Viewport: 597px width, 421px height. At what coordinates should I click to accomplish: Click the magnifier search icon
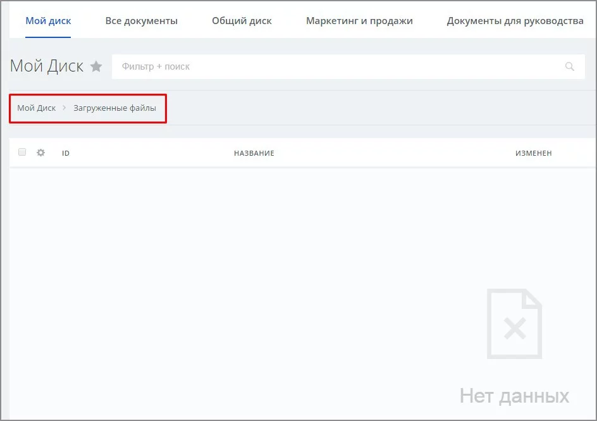[x=570, y=66]
